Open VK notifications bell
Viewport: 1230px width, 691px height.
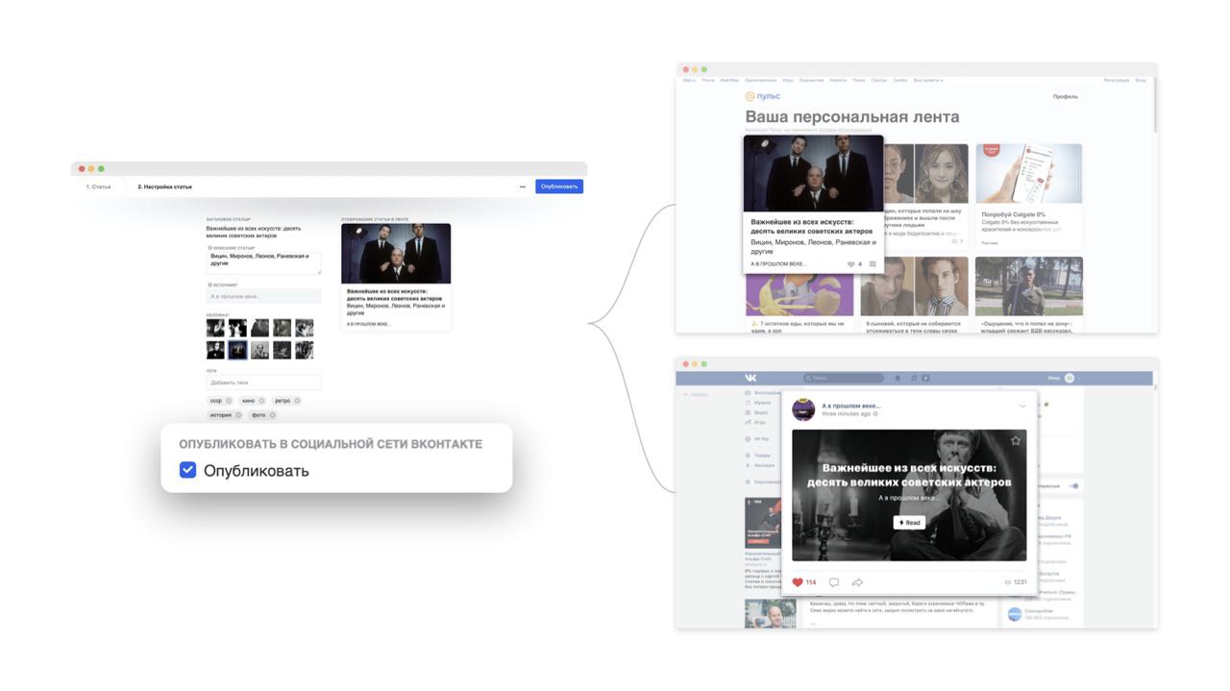pos(898,378)
